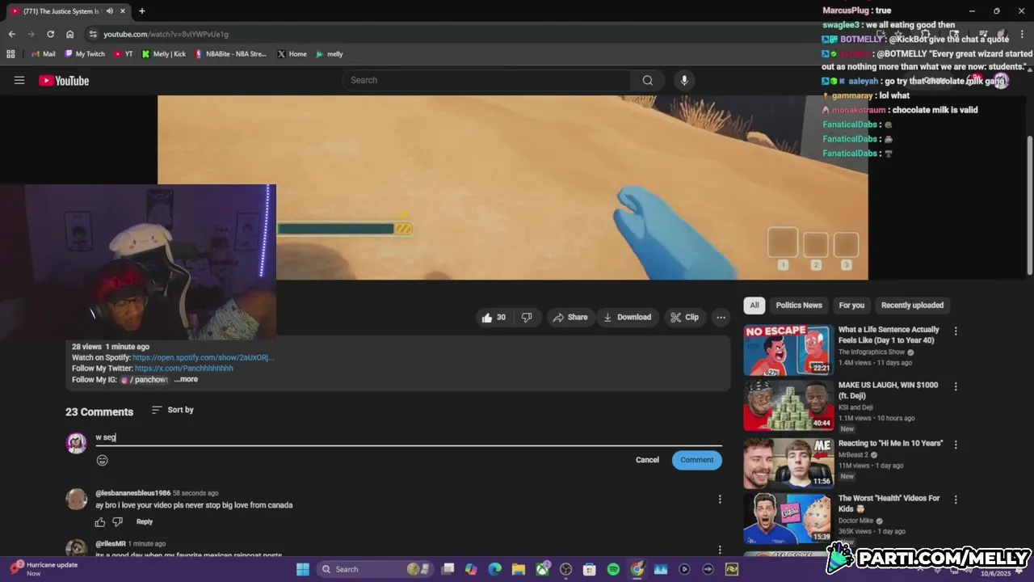Screen dimensions: 1034x582
Task: Select the All filter chip
Action: point(754,306)
